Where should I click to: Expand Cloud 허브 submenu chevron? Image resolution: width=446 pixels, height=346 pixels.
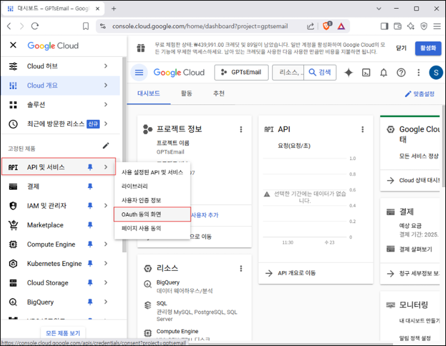pos(106,66)
